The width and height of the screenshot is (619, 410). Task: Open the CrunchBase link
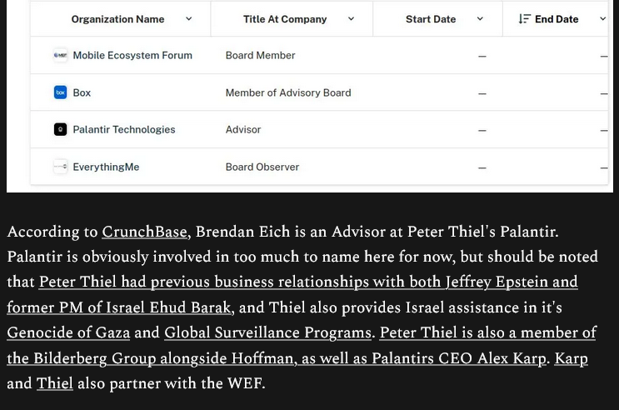[144, 232]
